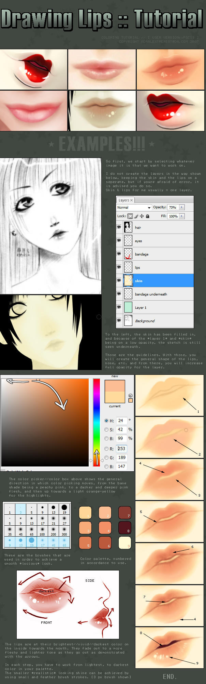Click the Opacity 73% field
The height and width of the screenshot is (684, 206).
point(173,207)
